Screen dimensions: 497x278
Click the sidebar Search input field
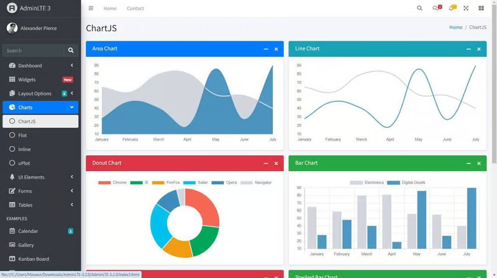click(x=32, y=50)
